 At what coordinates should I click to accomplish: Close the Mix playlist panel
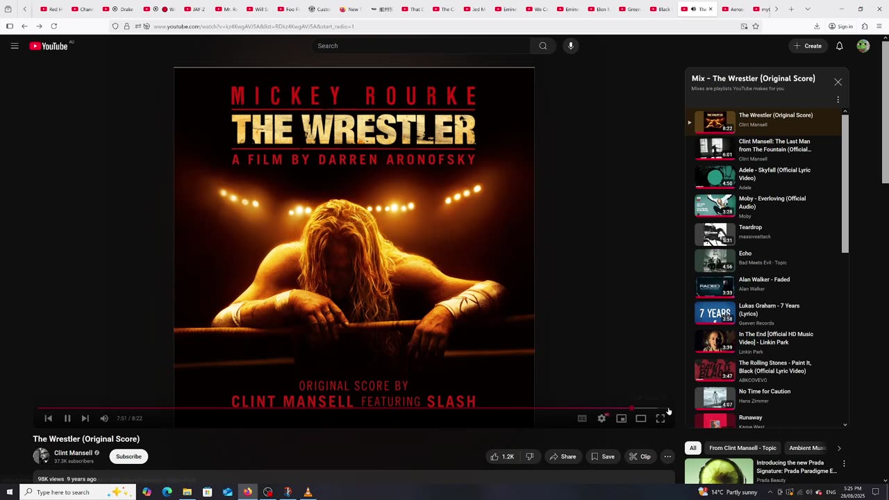[x=838, y=82]
